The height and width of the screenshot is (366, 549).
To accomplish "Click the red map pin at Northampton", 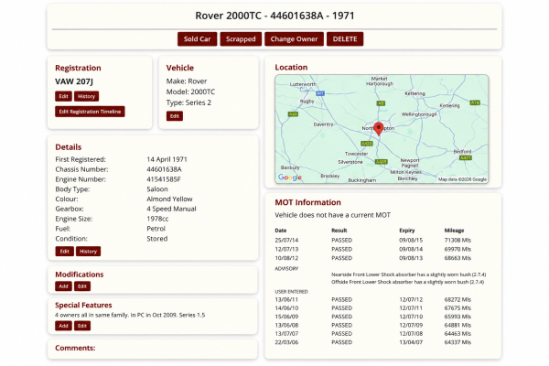I will coord(379,128).
